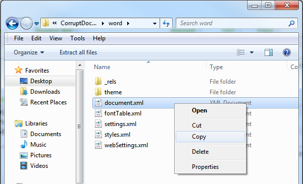The image size is (303, 184).
Task: Select CorruptDoc... in the address breadcrumb
Action: coord(78,23)
